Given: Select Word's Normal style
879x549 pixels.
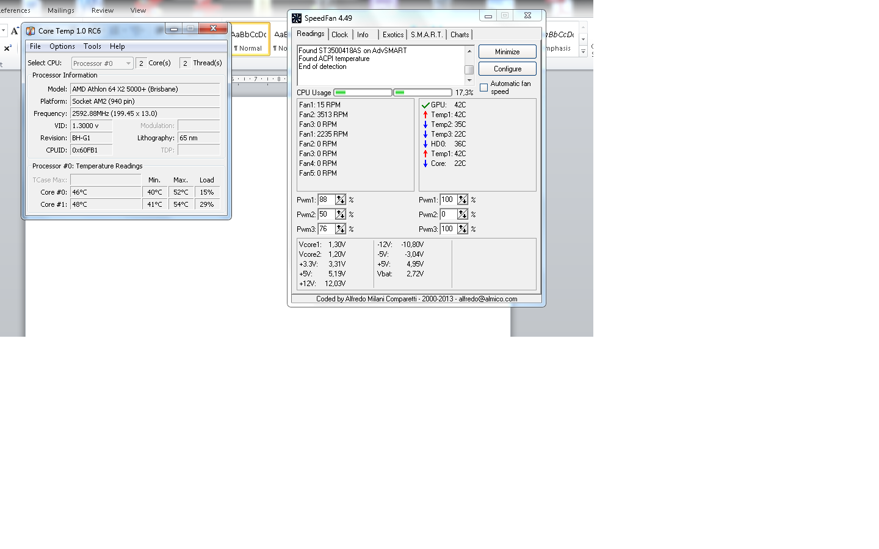Looking at the screenshot, I should click(249, 40).
